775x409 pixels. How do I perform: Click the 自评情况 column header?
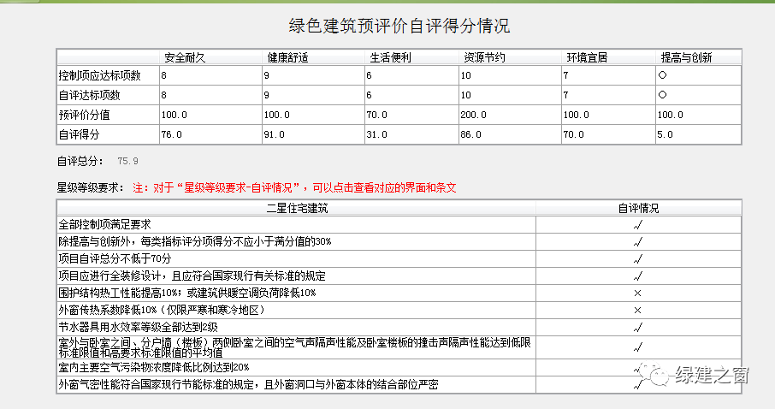click(x=638, y=208)
